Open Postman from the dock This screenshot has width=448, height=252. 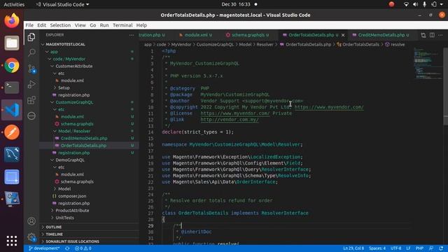click(12, 132)
